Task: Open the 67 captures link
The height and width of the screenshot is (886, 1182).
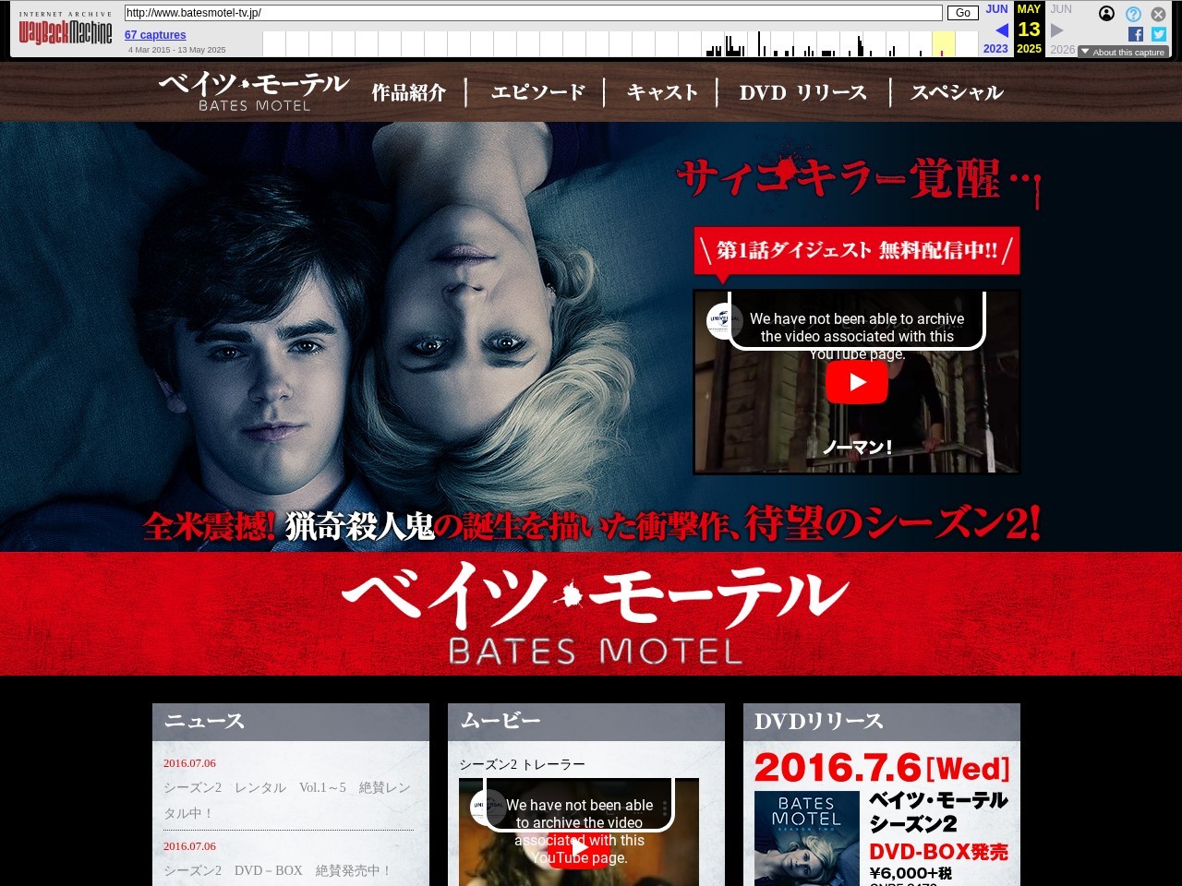Action: coord(155,35)
